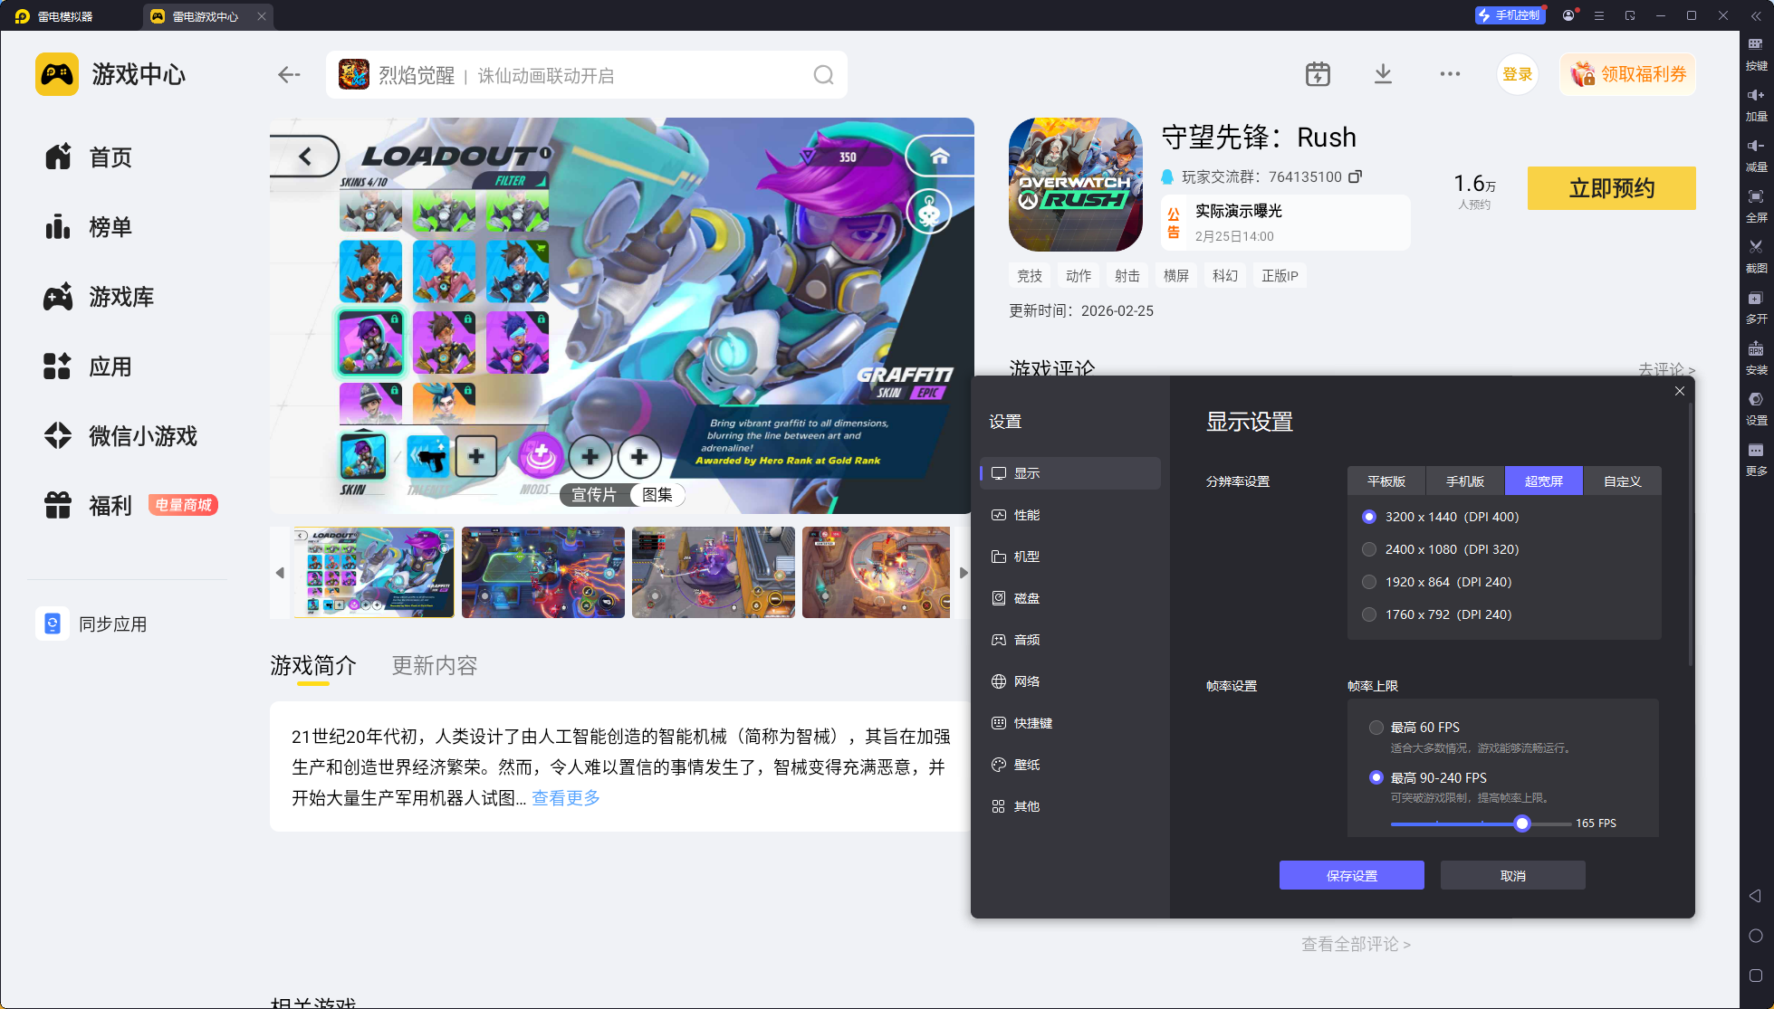Click the download arrow icon in the header

1383,74
